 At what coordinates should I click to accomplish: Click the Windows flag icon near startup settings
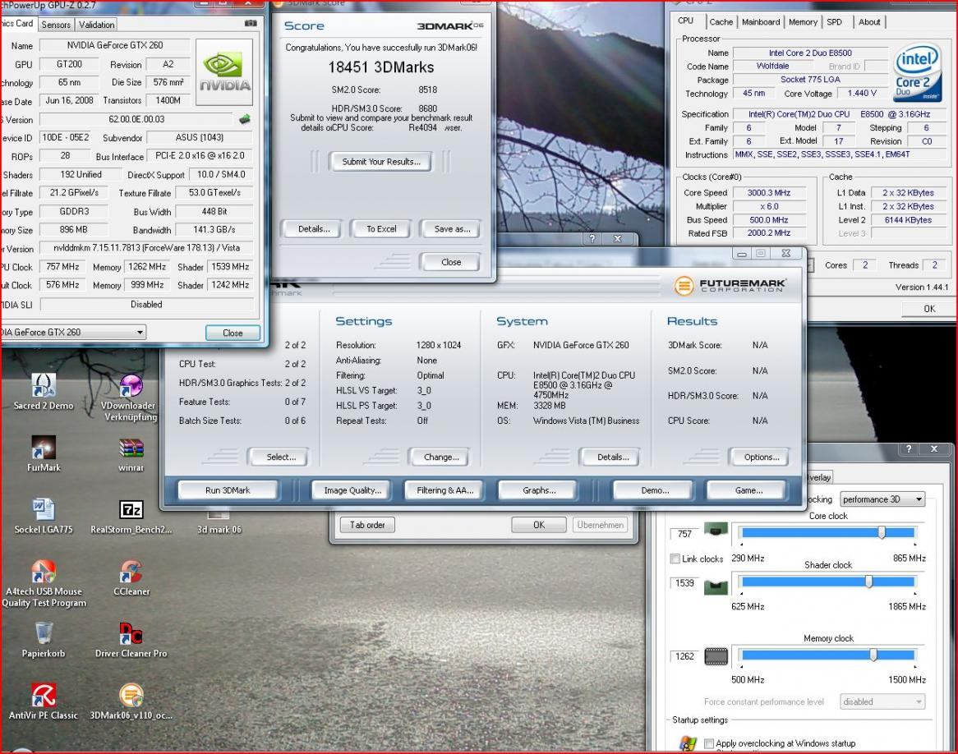688,743
